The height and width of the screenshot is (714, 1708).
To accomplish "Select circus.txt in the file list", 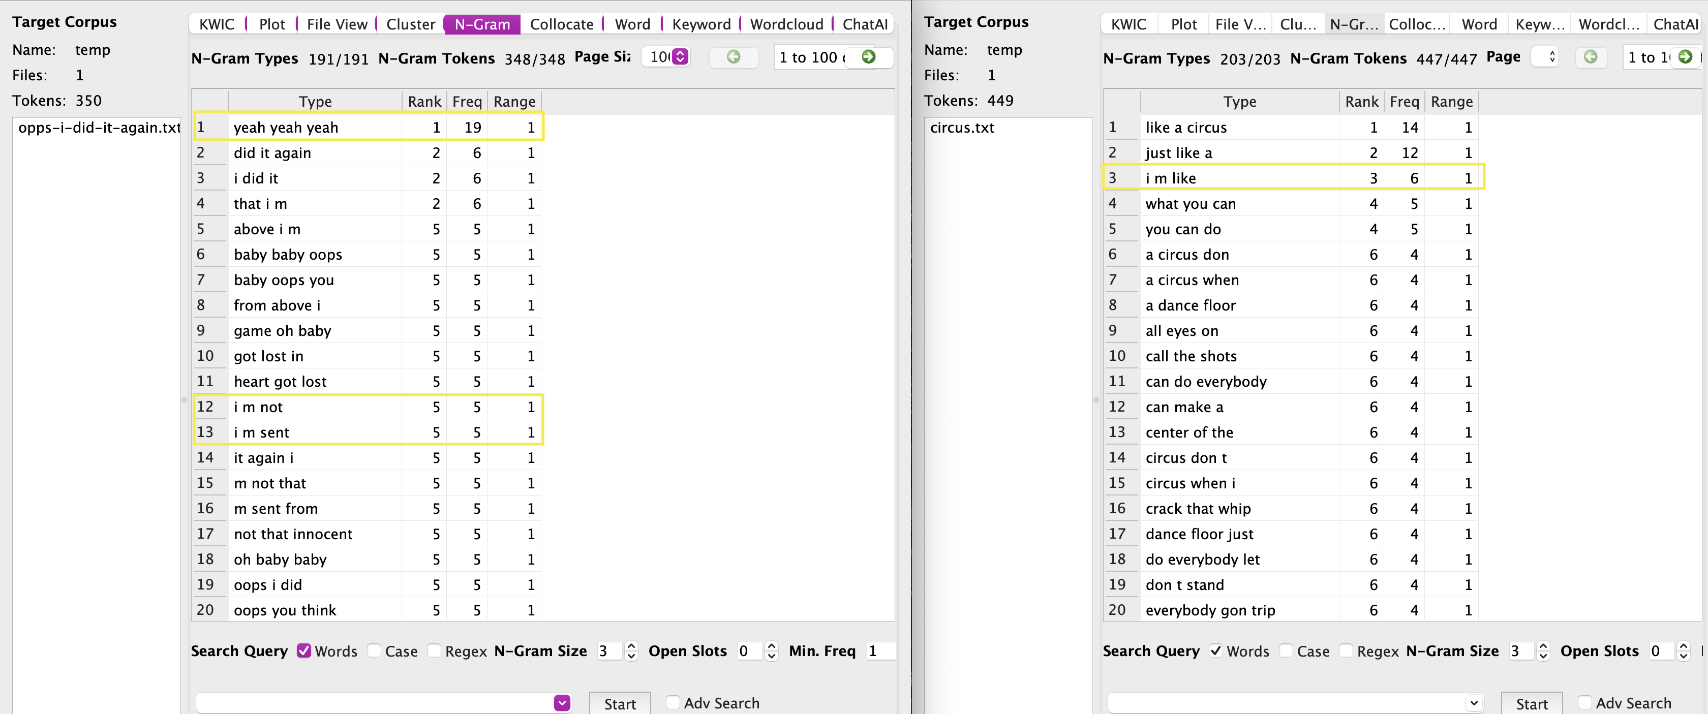I will [962, 128].
